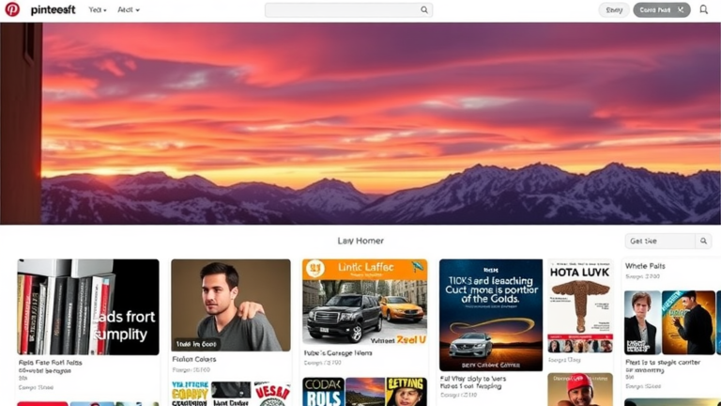Click the red Pinterest logo icon

click(12, 9)
